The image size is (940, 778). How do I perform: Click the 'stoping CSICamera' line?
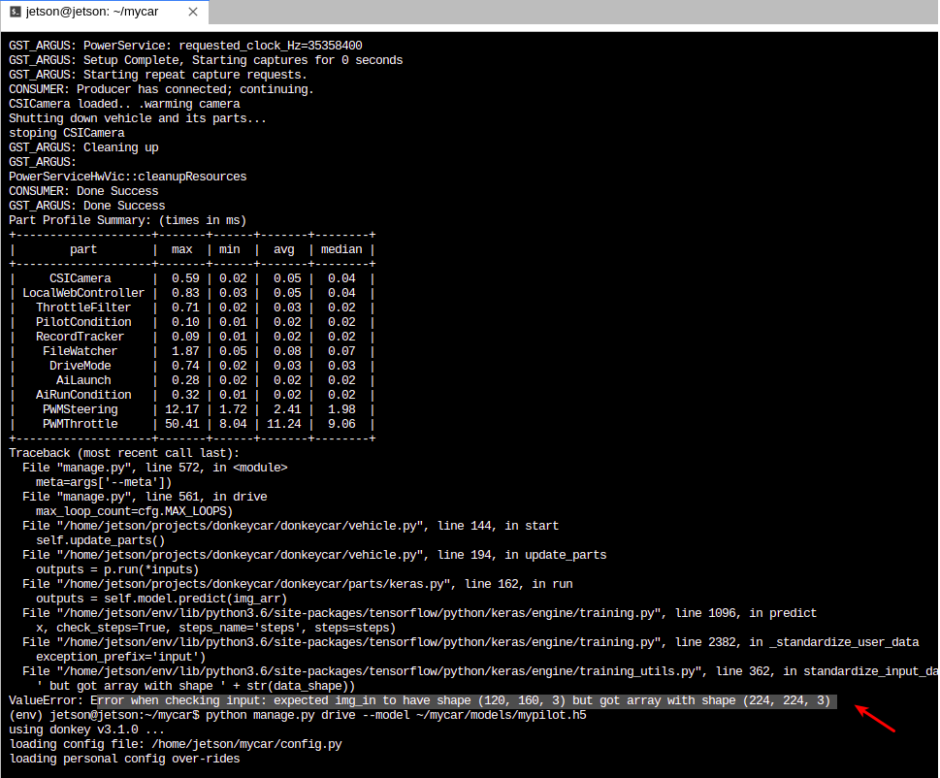pyautogui.click(x=67, y=133)
